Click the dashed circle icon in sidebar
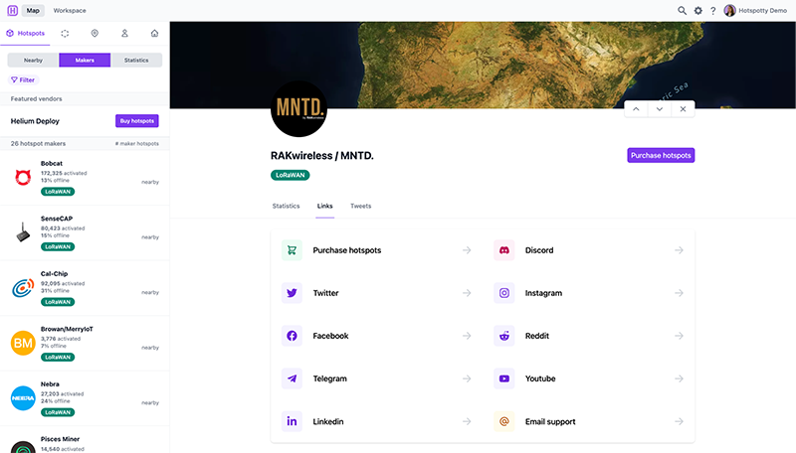 (65, 33)
